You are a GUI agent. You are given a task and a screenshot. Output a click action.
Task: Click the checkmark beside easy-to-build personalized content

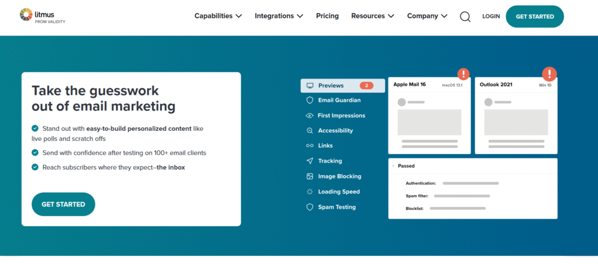coord(35,129)
